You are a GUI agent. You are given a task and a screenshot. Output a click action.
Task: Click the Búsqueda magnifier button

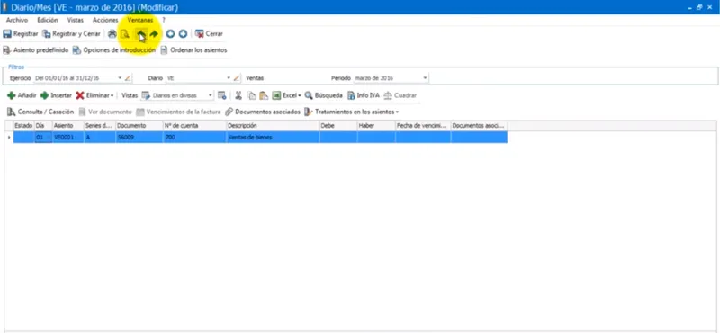(324, 95)
